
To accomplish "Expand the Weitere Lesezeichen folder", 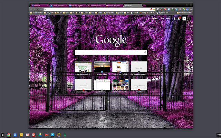I will tap(184, 13).
